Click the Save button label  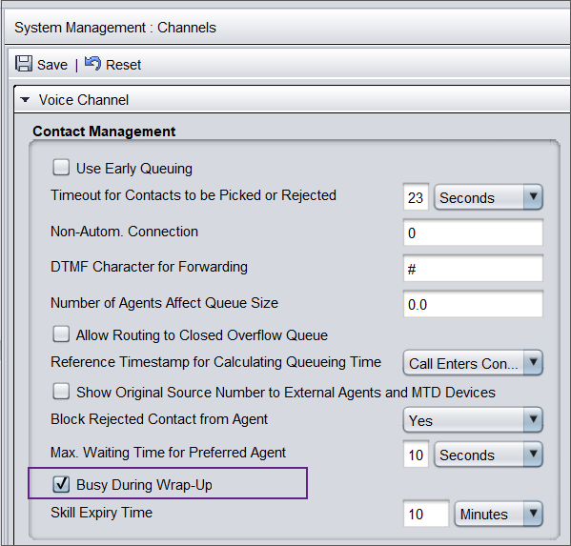point(52,65)
